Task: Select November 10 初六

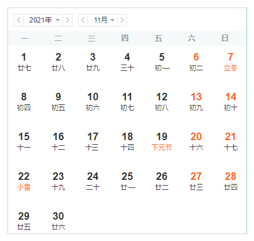Action: pyautogui.click(x=93, y=102)
